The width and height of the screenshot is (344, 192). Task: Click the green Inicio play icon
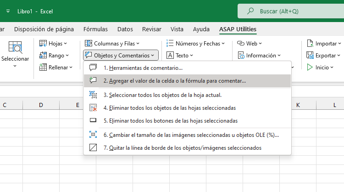point(310,67)
